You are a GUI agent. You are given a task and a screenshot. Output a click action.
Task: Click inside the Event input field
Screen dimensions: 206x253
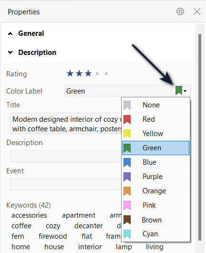(66, 184)
